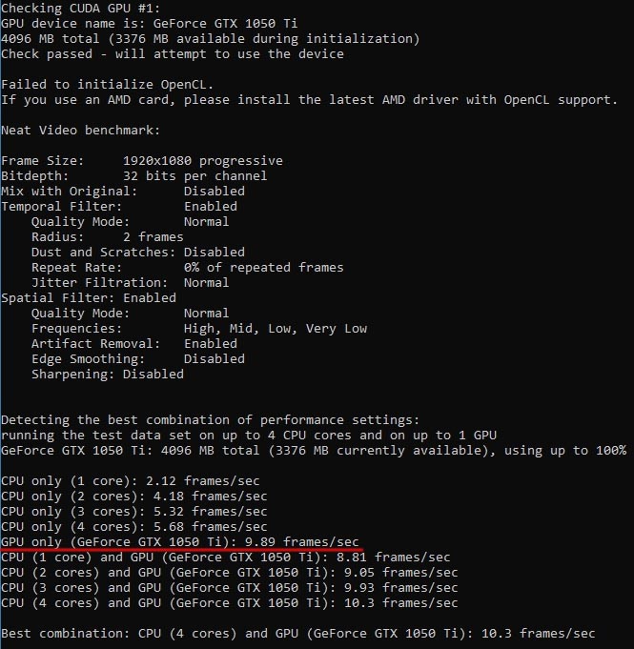Screen dimensions: 634x649
Task: Click the CPU (2 cores) and GPU result
Action: (x=229, y=573)
